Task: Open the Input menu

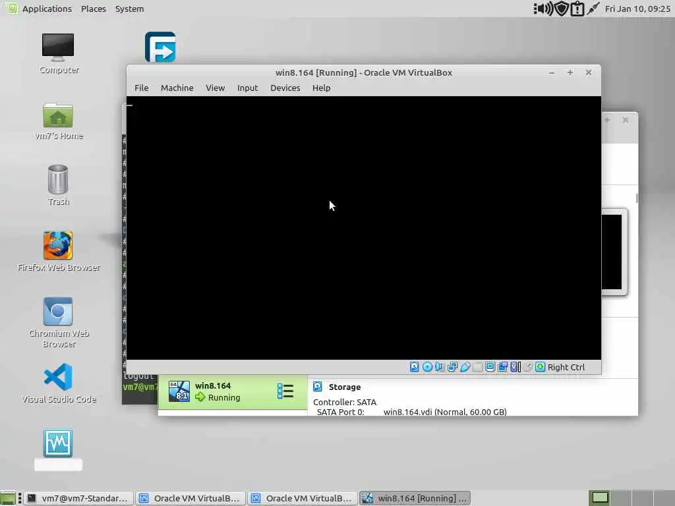Action: 247,88
